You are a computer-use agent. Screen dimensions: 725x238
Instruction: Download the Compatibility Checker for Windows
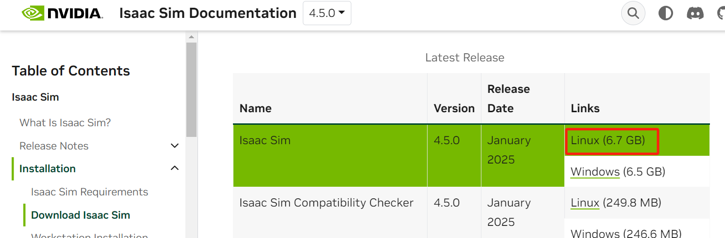click(x=595, y=233)
